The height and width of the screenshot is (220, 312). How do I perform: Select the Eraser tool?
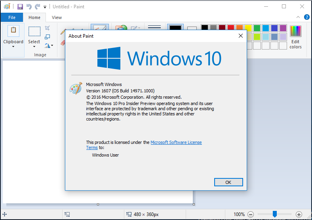pos(63,43)
